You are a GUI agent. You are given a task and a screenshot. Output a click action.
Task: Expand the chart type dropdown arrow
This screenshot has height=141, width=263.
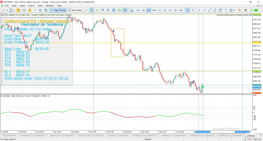tap(7, 10)
